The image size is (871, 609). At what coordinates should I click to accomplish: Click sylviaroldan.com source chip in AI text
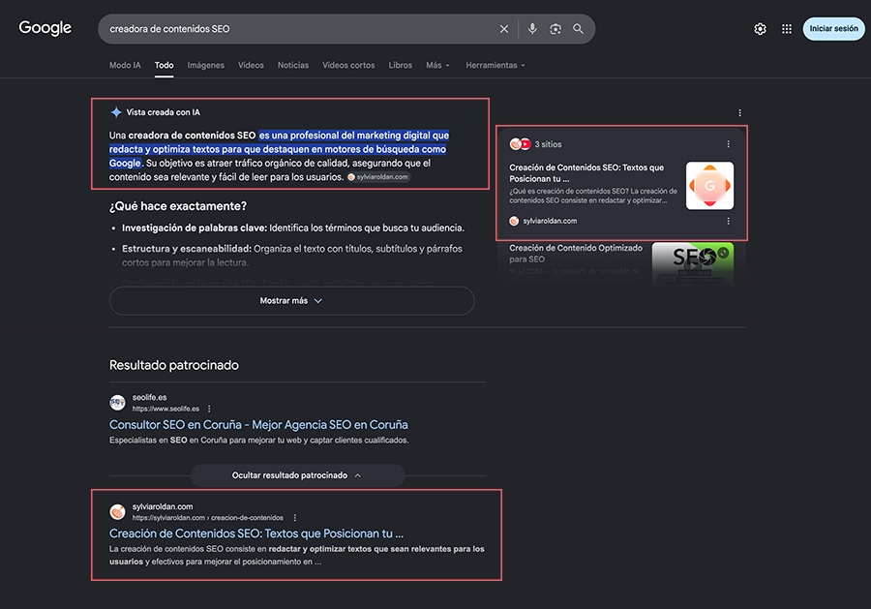[378, 177]
